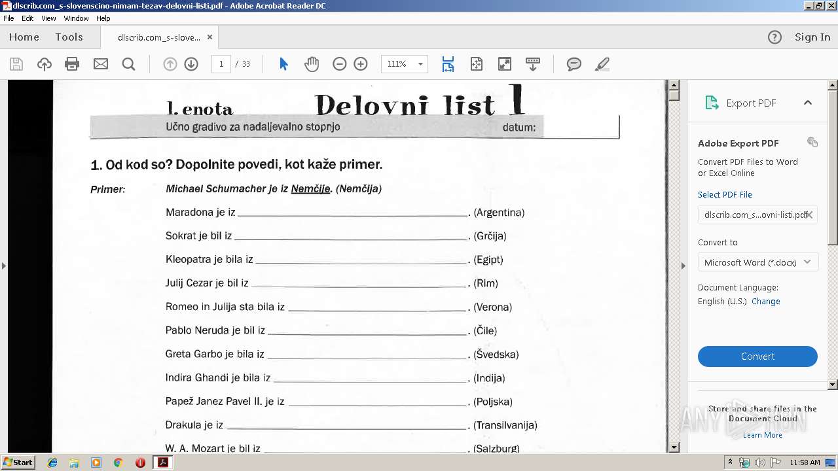Open the Edit menu

tap(27, 18)
